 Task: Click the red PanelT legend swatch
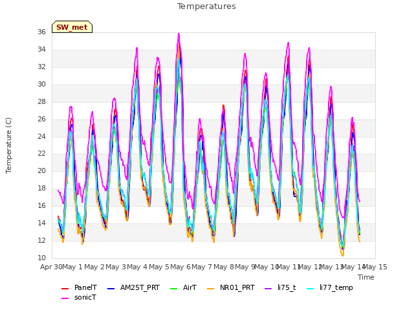[65, 289]
